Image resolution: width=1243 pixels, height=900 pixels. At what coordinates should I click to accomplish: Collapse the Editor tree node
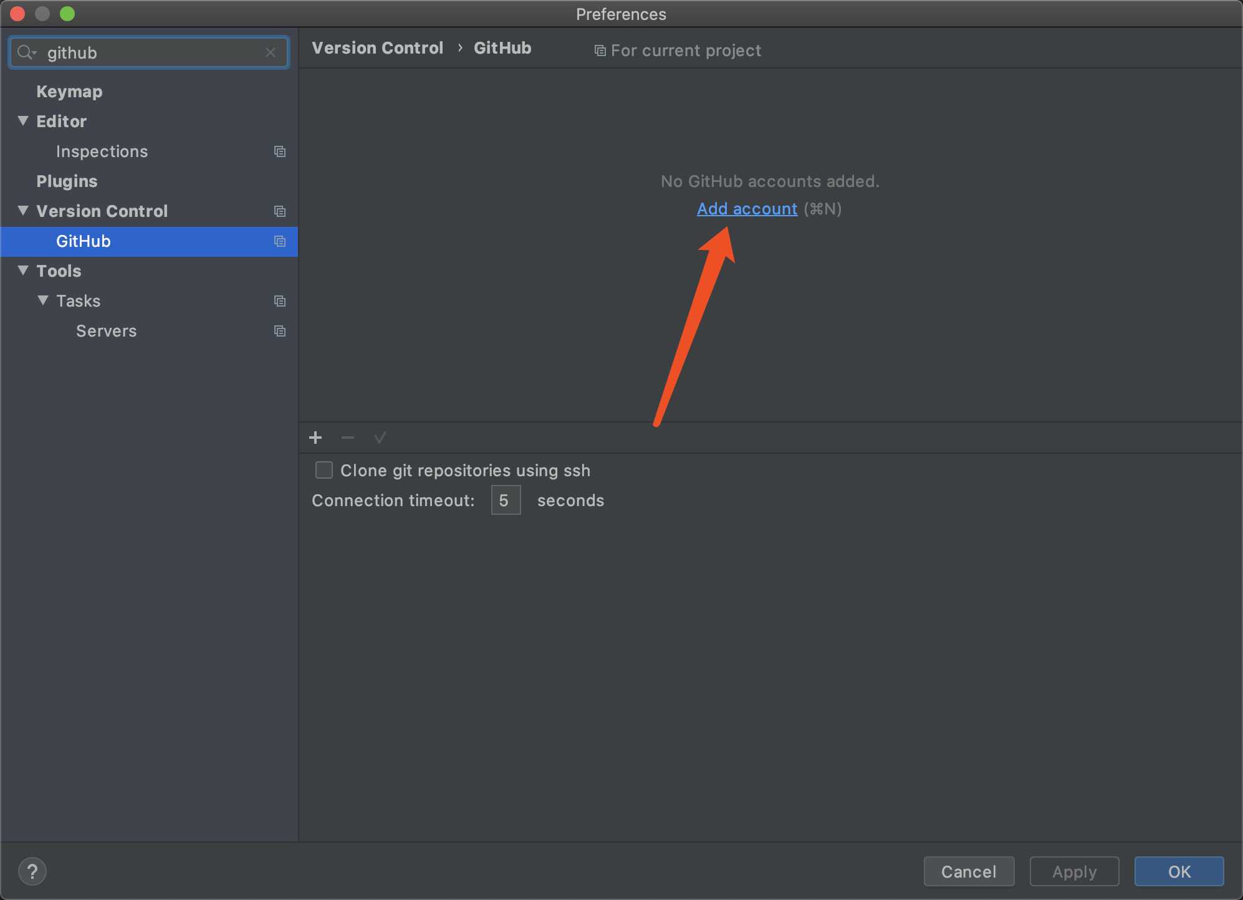23,121
